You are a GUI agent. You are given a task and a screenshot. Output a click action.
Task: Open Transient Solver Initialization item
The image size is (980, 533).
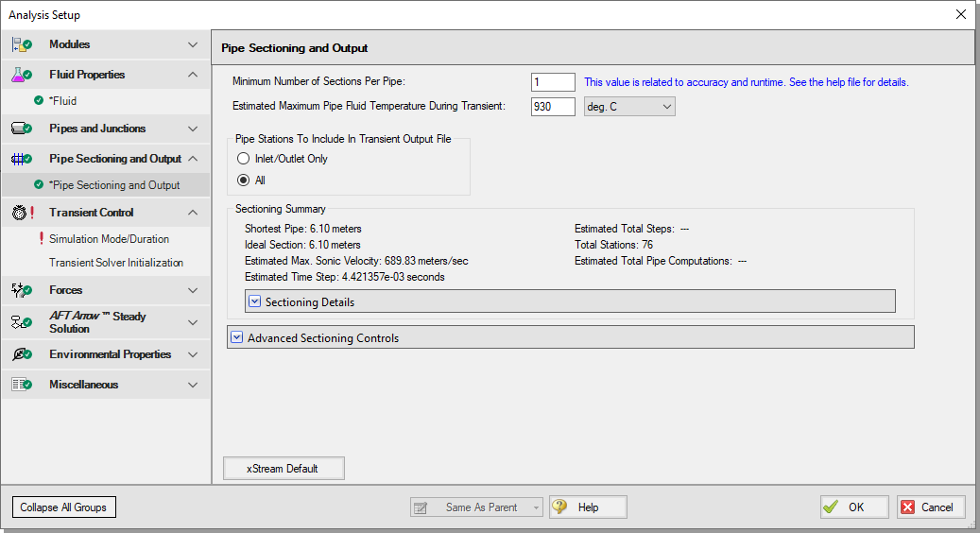[115, 263]
